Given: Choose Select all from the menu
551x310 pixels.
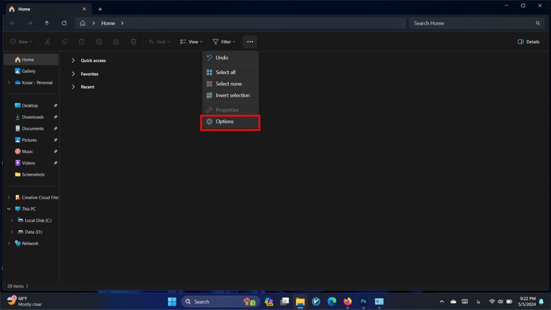Looking at the screenshot, I should [x=225, y=72].
